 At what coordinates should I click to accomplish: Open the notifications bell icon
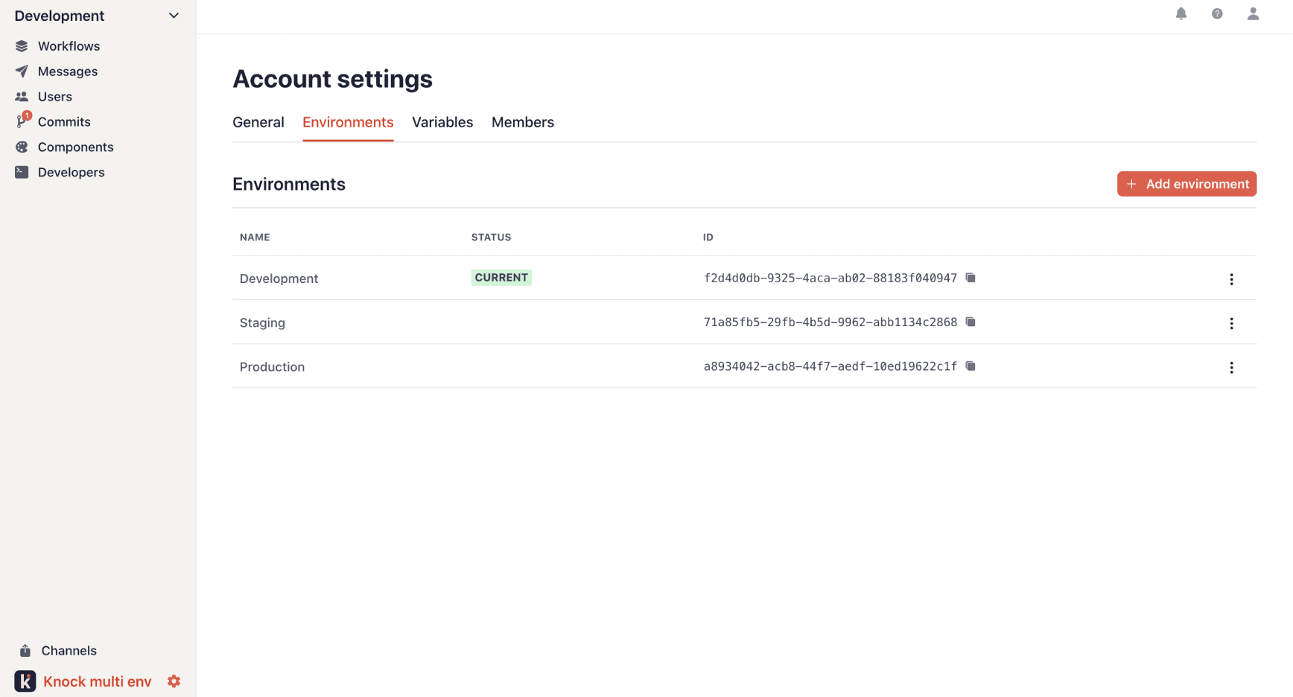(x=1181, y=14)
